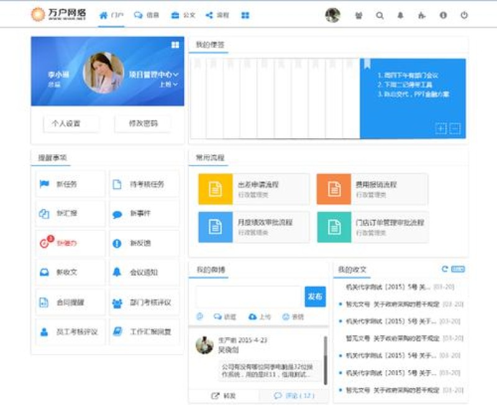Expand the 上海 location dropdown

point(168,85)
